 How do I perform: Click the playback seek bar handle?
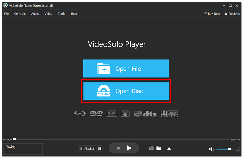[x=15, y=139]
